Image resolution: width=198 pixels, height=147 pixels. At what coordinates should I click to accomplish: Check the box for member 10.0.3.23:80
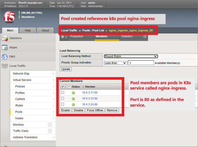[62, 98]
